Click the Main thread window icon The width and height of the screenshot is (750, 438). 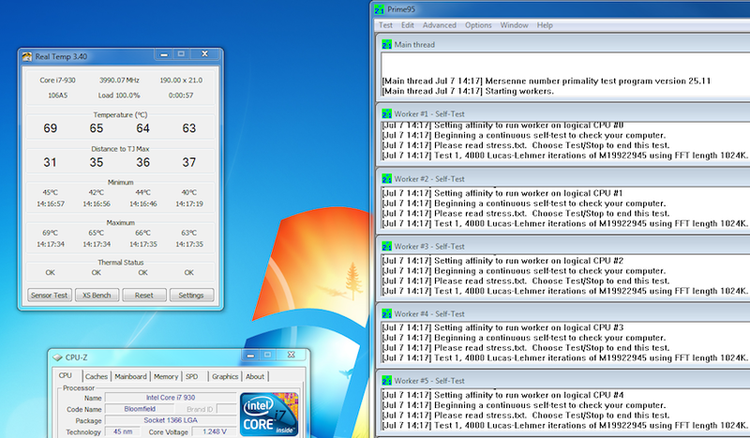(386, 44)
